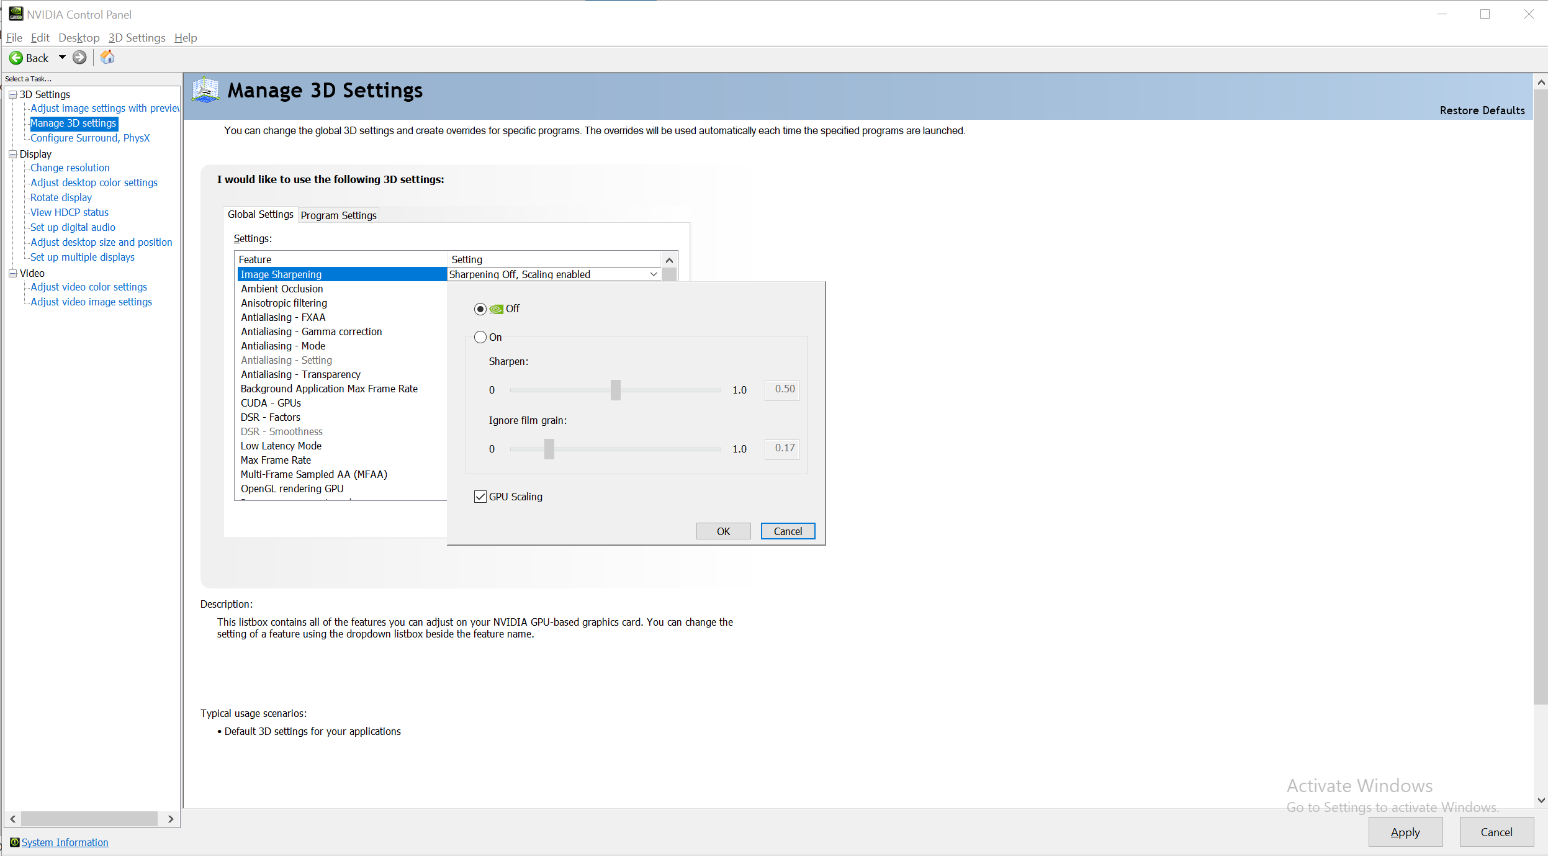Click OK in the sharpening popup
This screenshot has width=1548, height=856.
pyautogui.click(x=723, y=531)
